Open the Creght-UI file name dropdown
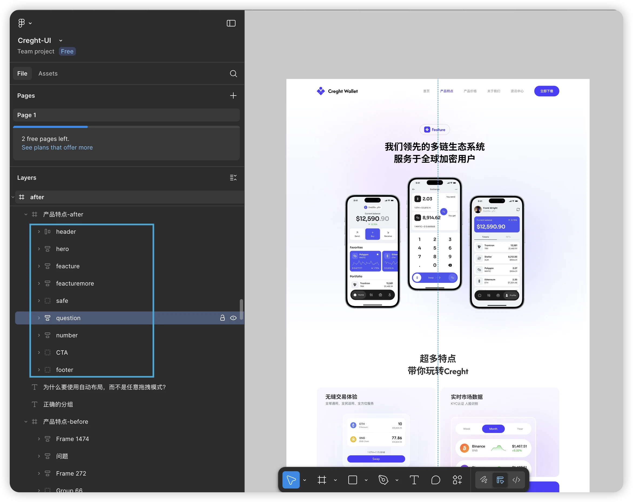This screenshot has height=502, width=633. click(x=61, y=40)
